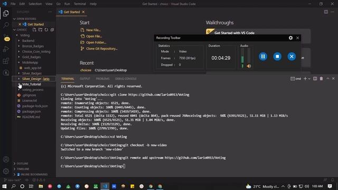338x190 pixels.
Task: Split the terminal panel
Action: click(x=315, y=79)
